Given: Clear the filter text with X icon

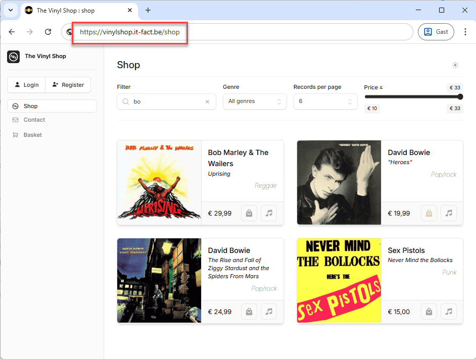Looking at the screenshot, I should [207, 101].
